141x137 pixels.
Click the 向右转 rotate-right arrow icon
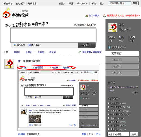[71, 68]
